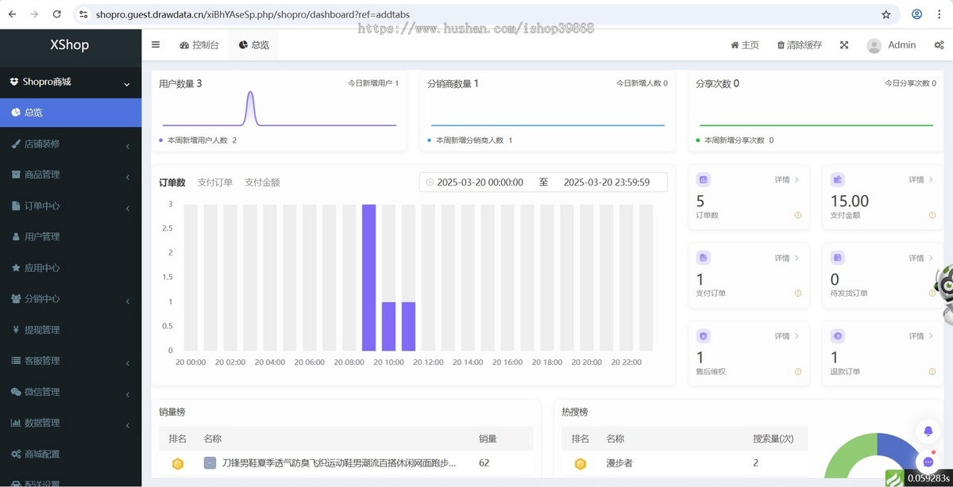Click the site info icon in address bar
Image resolution: width=953 pixels, height=487 pixels.
[83, 14]
